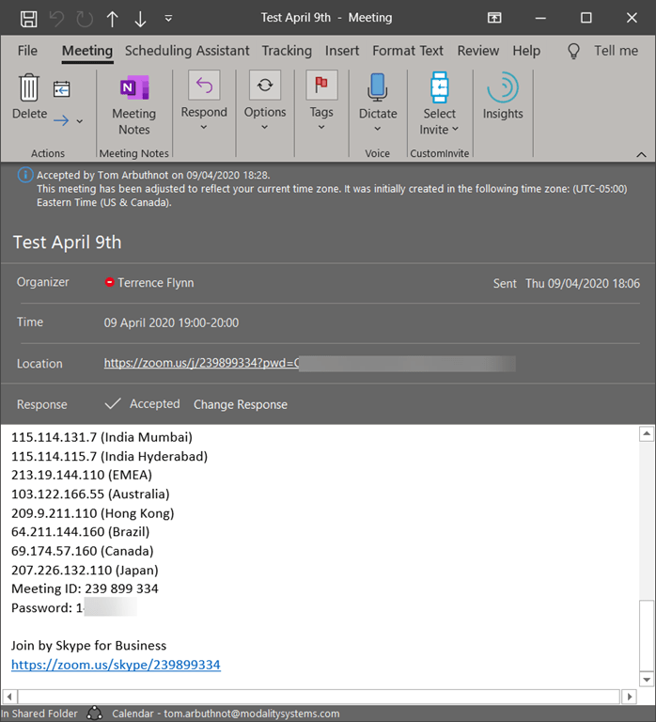Open the Tracking tab

coord(287,51)
